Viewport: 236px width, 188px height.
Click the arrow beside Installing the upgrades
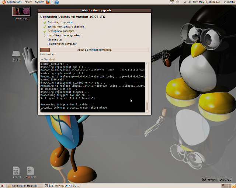(45, 36)
